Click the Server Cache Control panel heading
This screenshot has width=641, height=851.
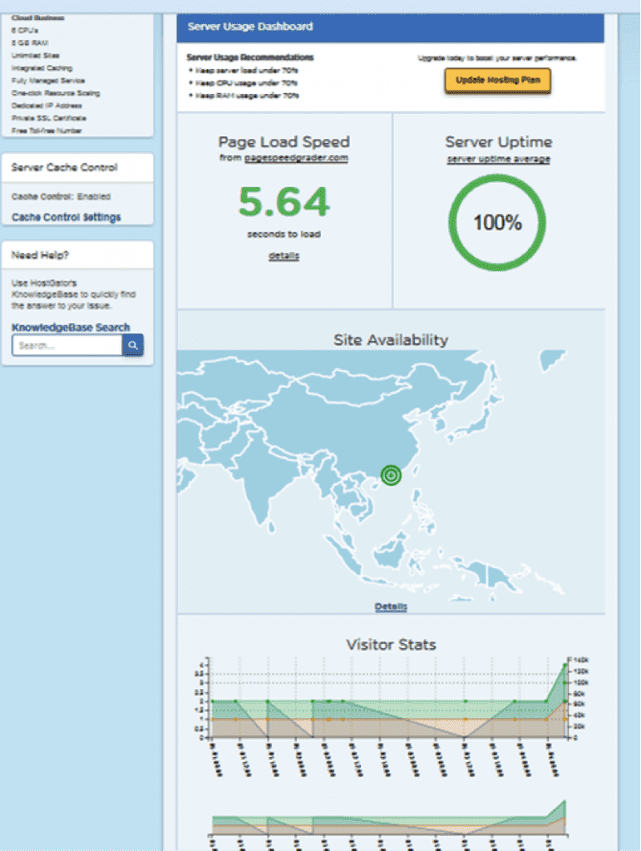click(x=65, y=167)
